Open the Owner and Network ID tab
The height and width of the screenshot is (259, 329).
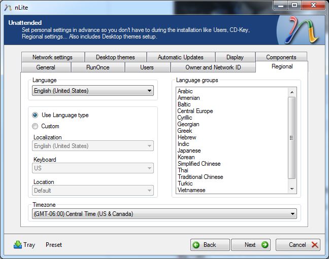click(x=213, y=67)
